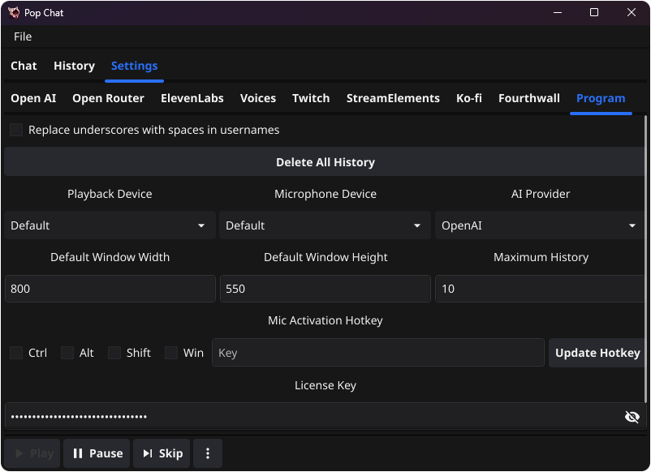
Task: Open the Microphone Device dropdown
Action: click(325, 225)
